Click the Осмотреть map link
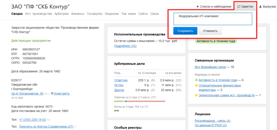 [x=62, y=93]
